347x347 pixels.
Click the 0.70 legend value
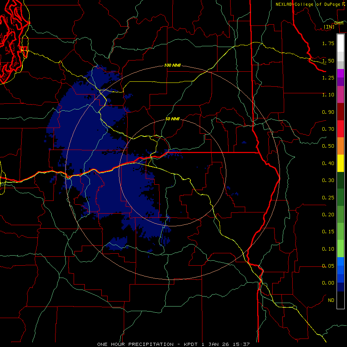328,129
